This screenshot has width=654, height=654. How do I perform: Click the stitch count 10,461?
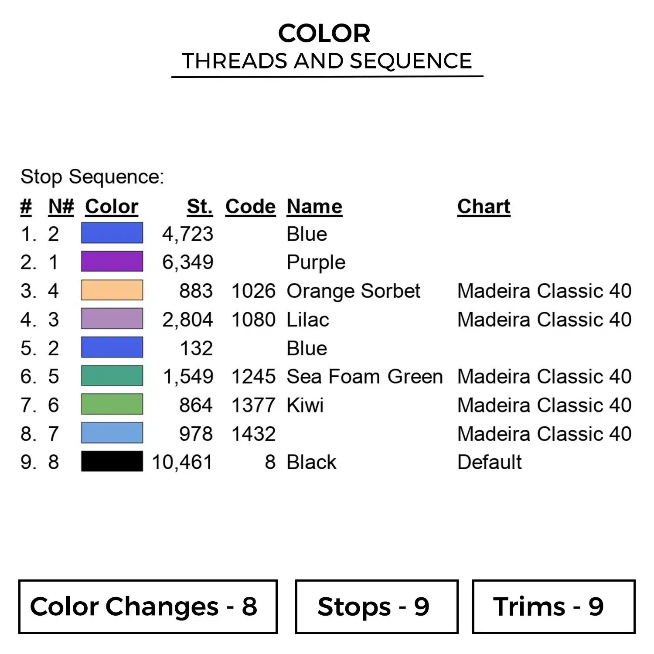click(182, 462)
